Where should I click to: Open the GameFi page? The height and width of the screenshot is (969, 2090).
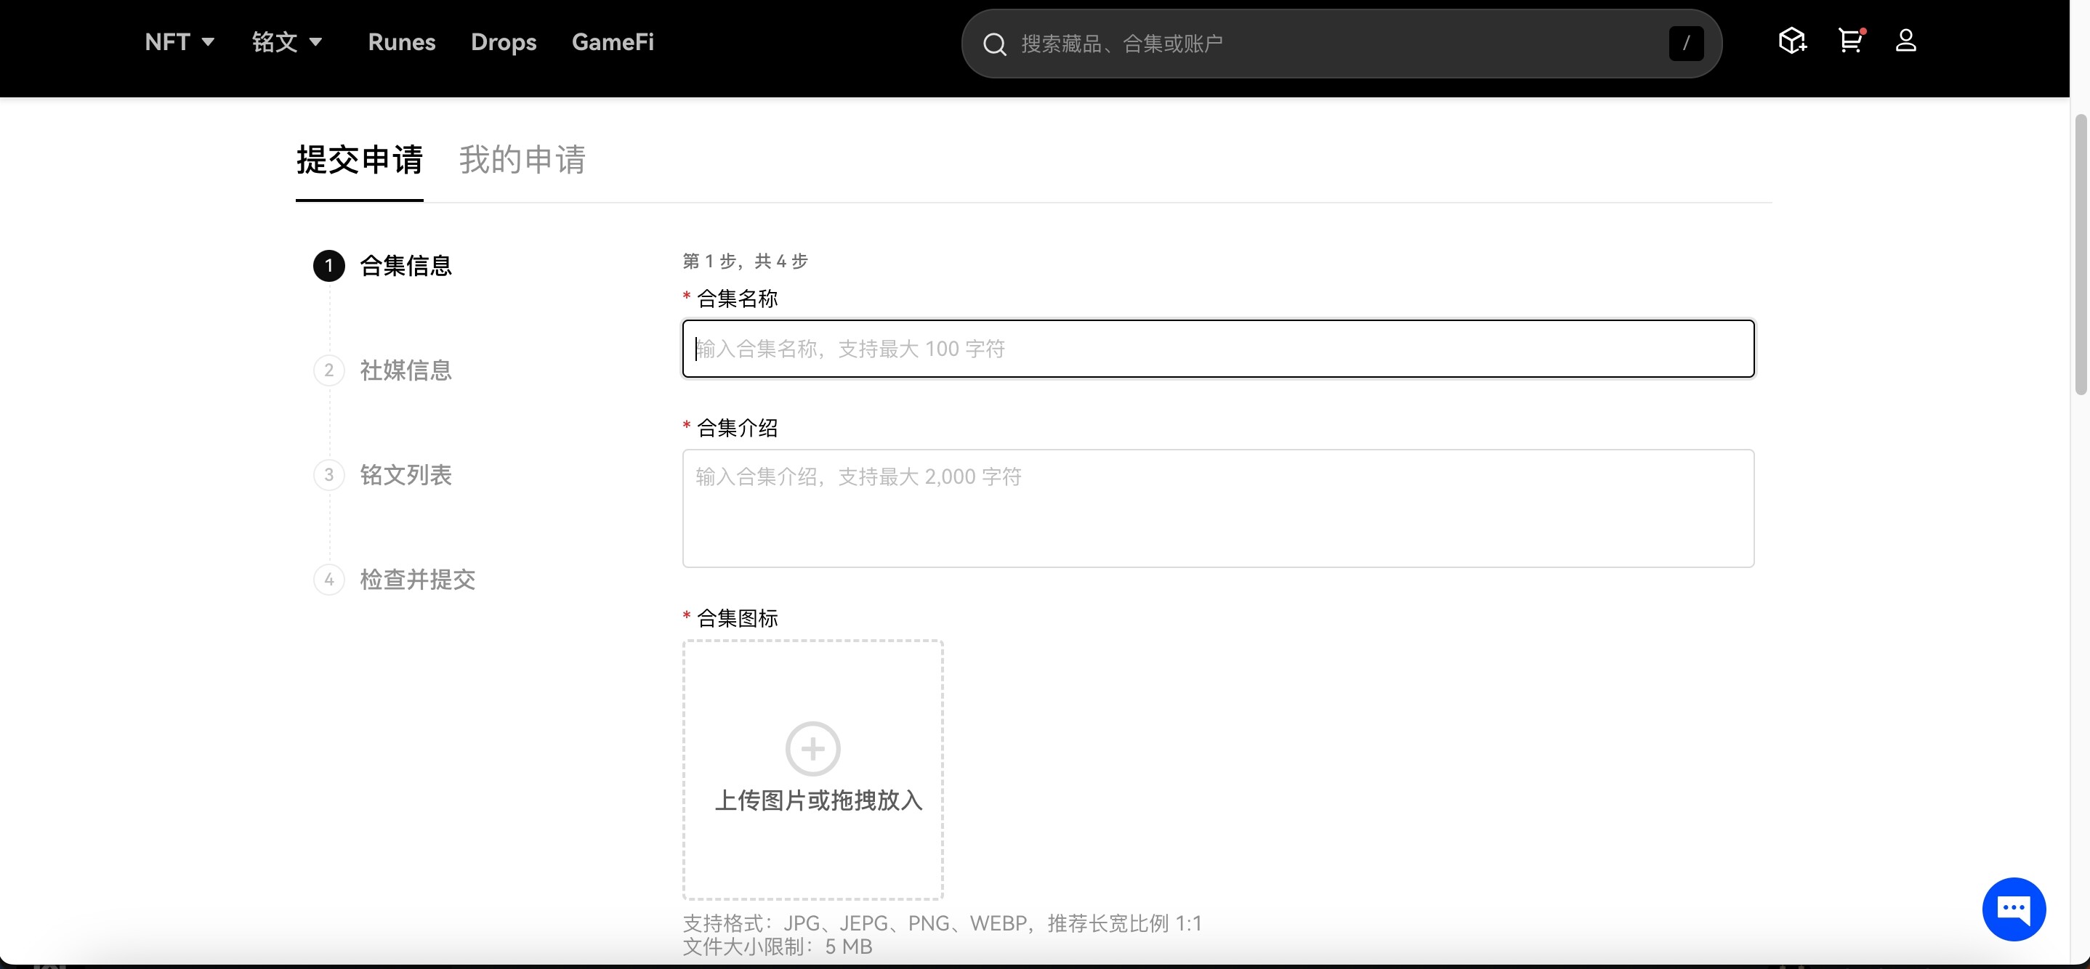click(613, 42)
